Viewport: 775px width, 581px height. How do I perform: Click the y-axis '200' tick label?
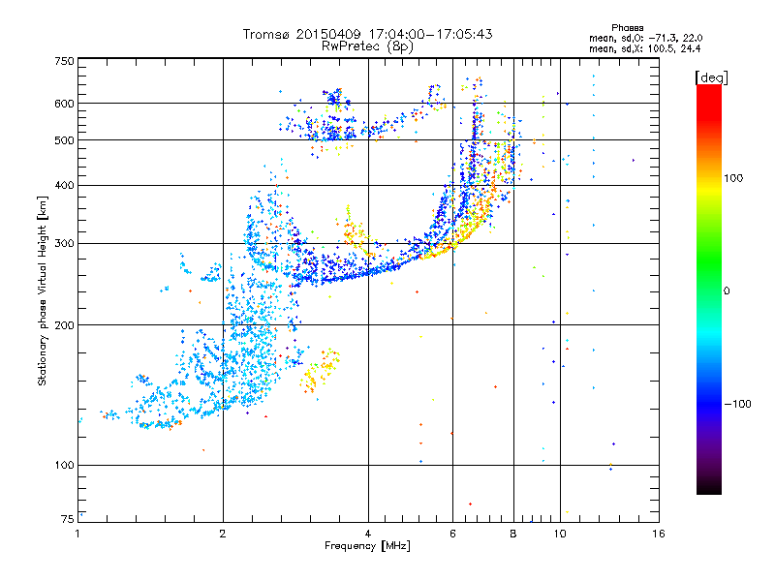click(x=64, y=324)
